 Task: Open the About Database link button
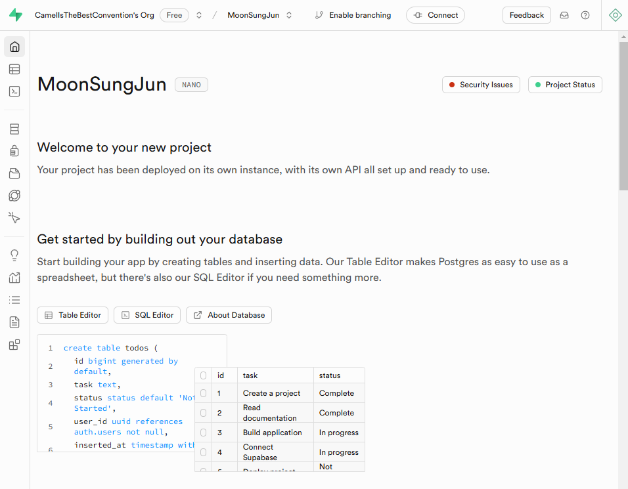pos(229,315)
